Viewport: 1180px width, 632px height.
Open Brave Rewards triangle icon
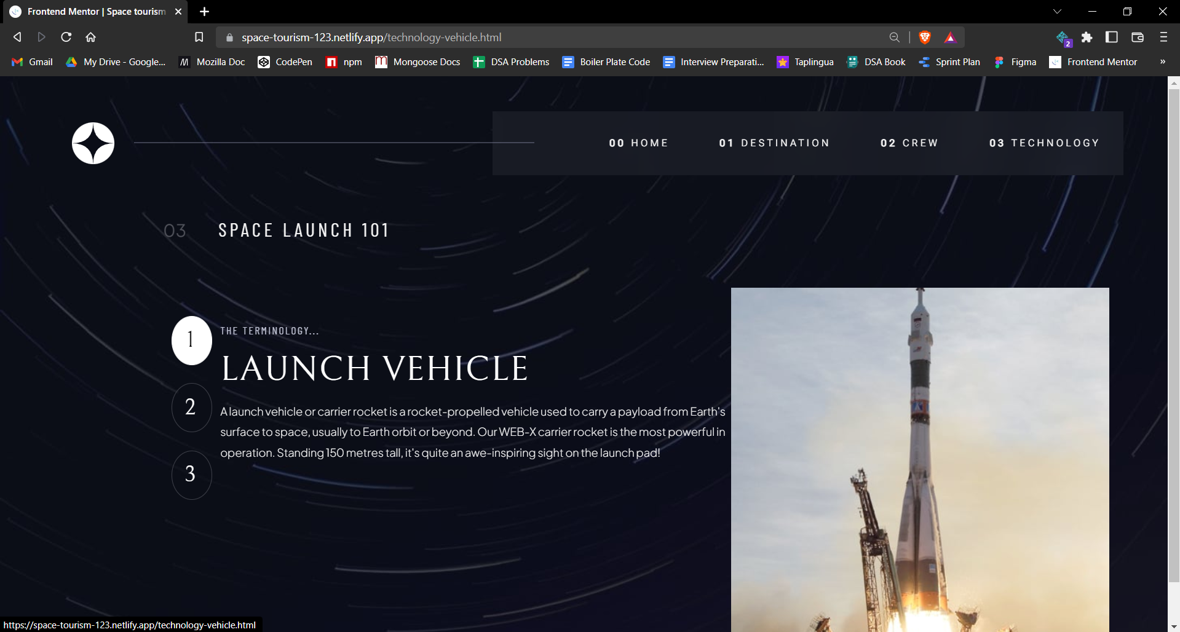(950, 38)
